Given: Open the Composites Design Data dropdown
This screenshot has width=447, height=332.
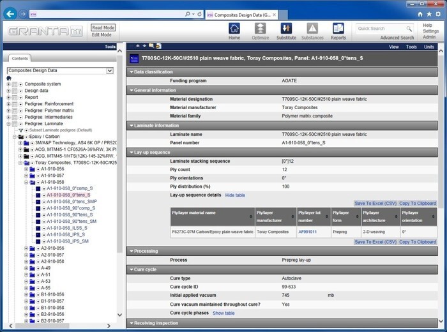Looking at the screenshot, I should pos(110,70).
